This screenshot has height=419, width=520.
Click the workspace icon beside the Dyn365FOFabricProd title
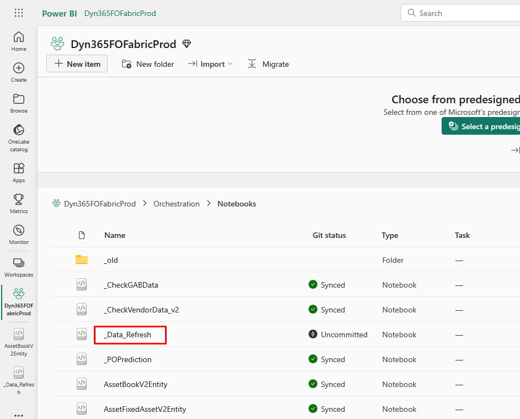pyautogui.click(x=57, y=44)
